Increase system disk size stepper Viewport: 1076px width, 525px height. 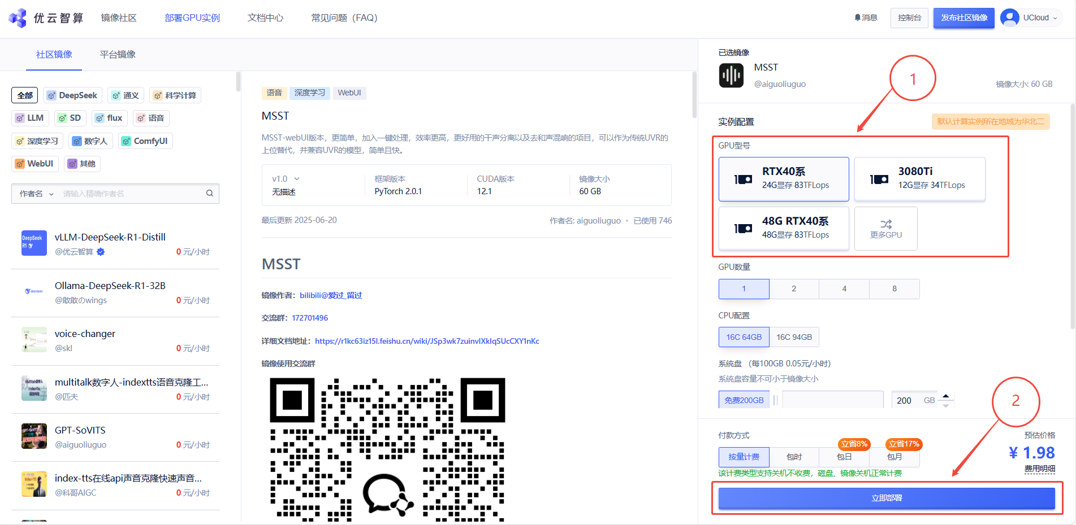(x=945, y=395)
